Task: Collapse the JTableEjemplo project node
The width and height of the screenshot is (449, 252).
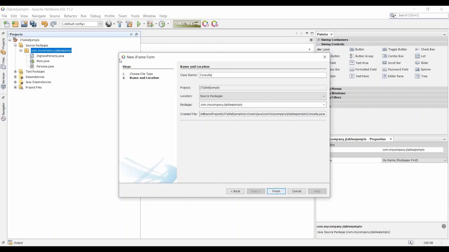Action: pyautogui.click(x=10, y=40)
